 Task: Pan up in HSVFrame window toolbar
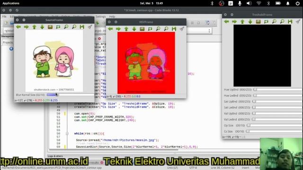(126, 29)
